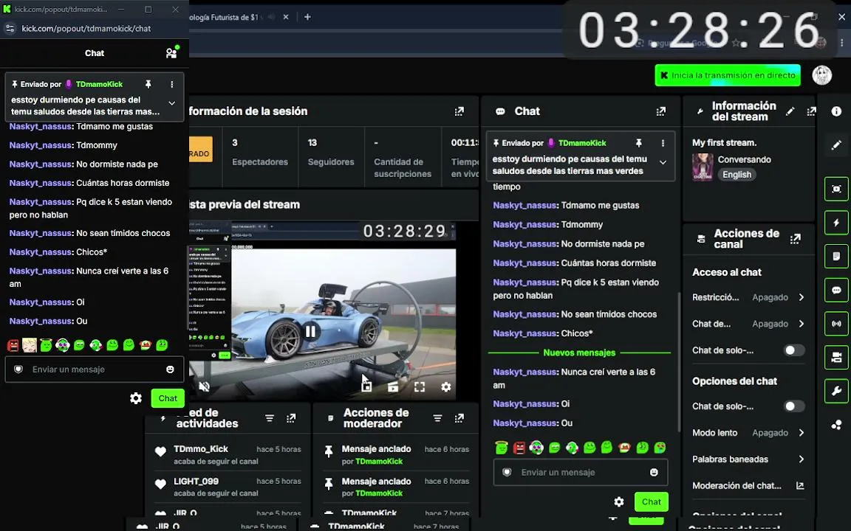Pop out the stream information panel
851x531 pixels.
pos(811,111)
